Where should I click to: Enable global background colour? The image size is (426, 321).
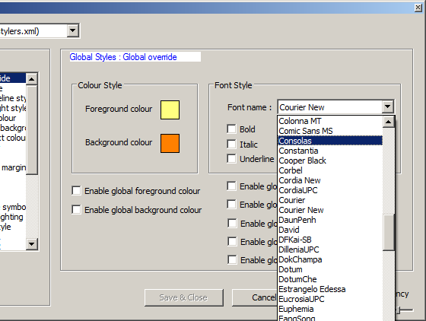[x=76, y=210]
